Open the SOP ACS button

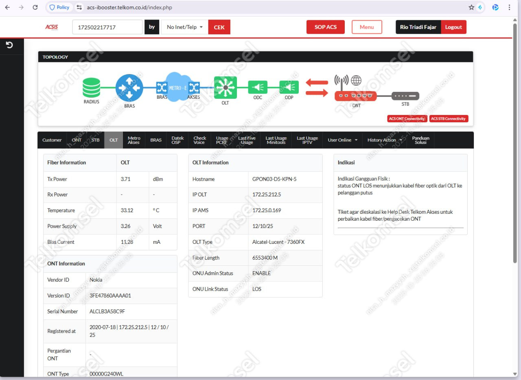pos(326,27)
